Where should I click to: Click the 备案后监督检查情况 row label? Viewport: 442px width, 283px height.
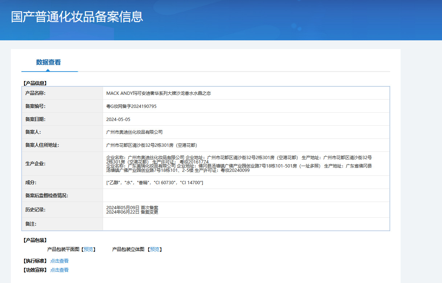click(x=46, y=195)
